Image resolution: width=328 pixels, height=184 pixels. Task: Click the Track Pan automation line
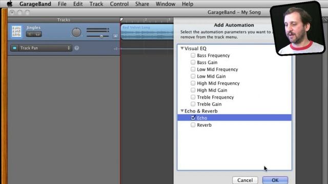(147, 49)
